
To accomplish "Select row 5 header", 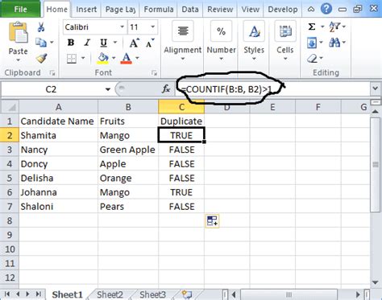I will click(10, 178).
